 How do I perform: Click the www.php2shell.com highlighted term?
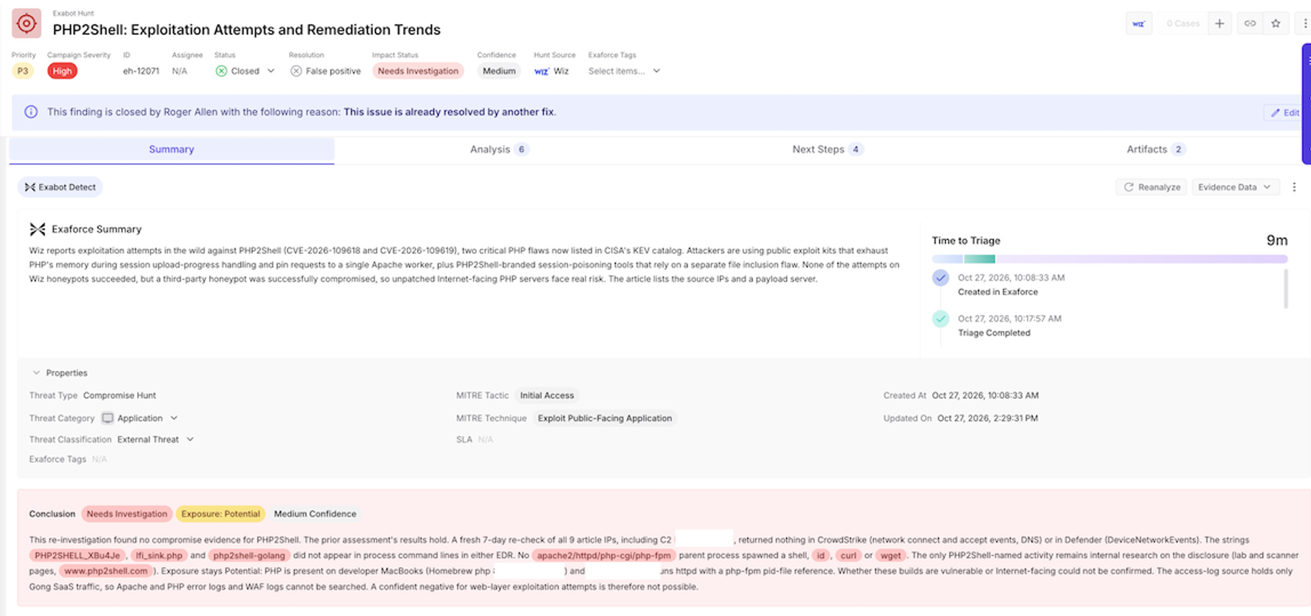(106, 571)
